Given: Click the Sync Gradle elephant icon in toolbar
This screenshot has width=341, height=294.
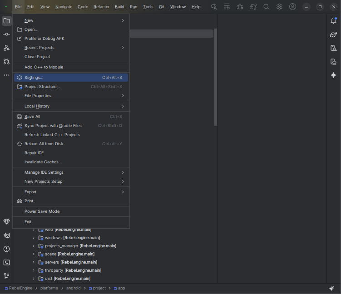Looking at the screenshot, I should [253, 7].
